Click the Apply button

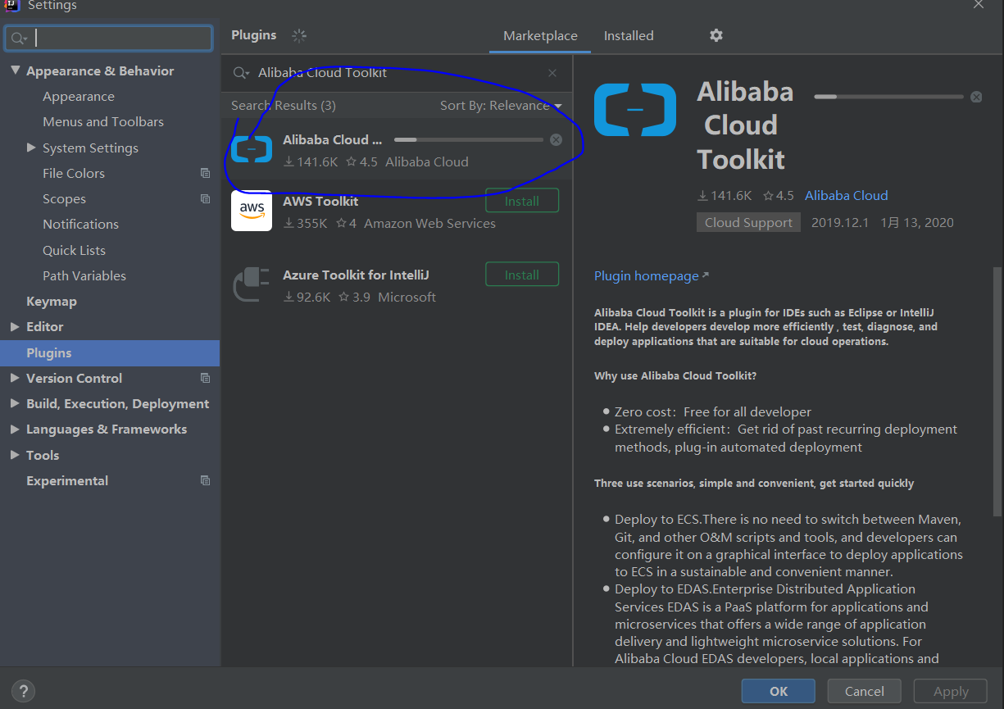[951, 691]
